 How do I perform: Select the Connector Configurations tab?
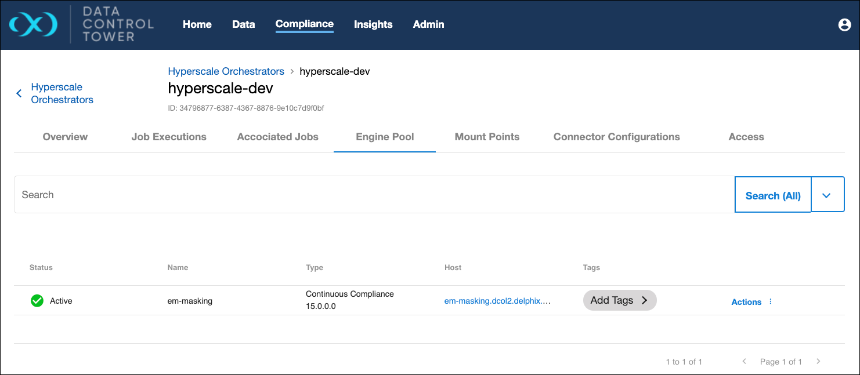coord(616,137)
